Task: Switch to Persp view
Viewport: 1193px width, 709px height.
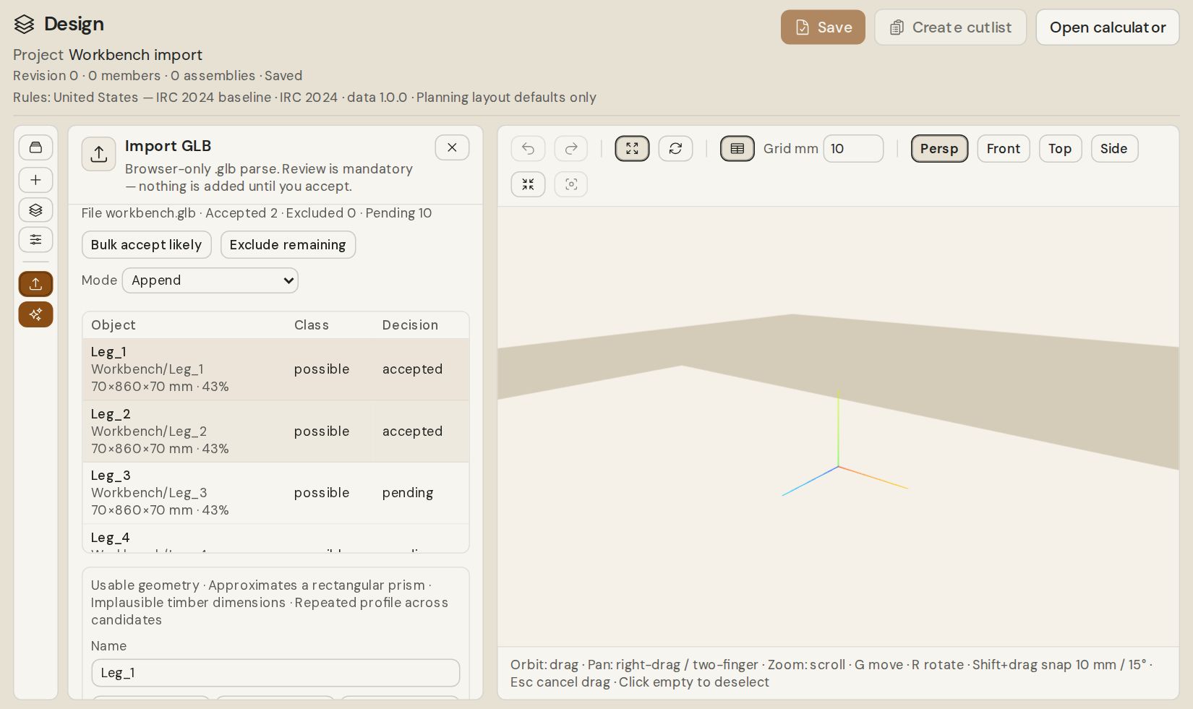Action: click(939, 149)
